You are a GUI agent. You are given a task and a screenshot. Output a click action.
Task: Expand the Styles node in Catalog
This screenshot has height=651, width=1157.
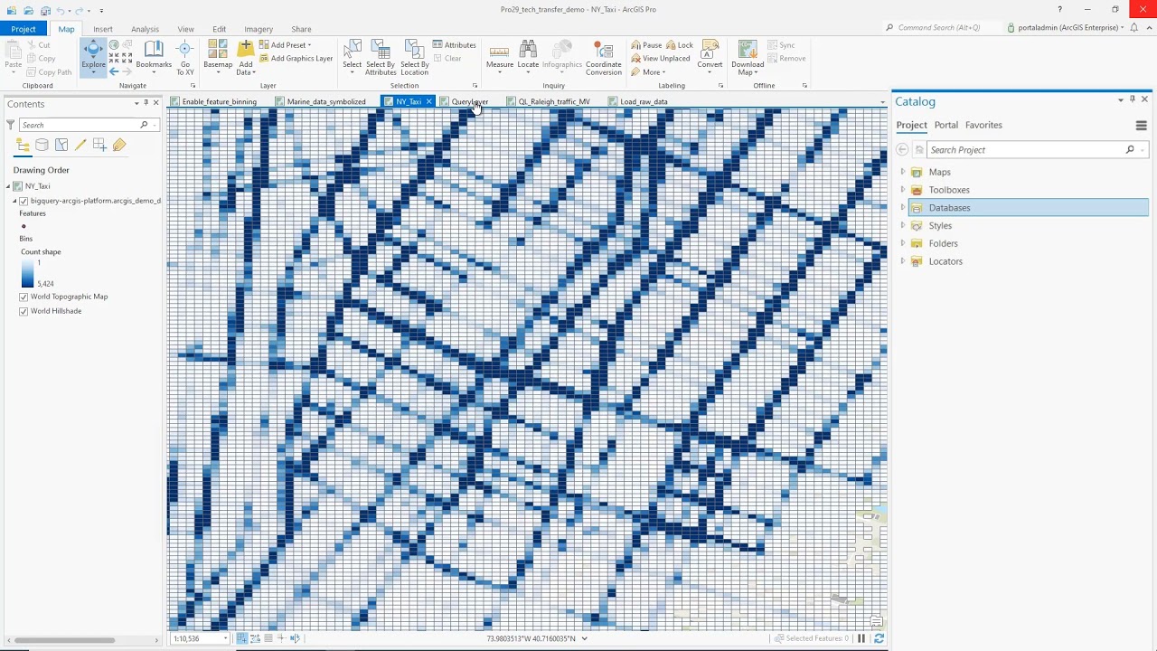[902, 226]
